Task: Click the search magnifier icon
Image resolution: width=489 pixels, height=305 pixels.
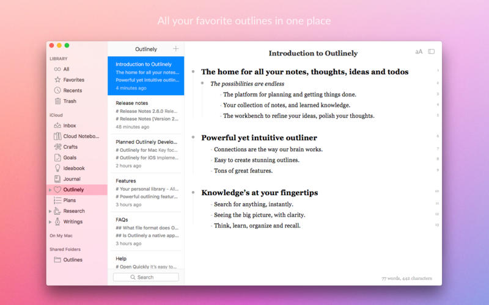Action: coord(133,277)
